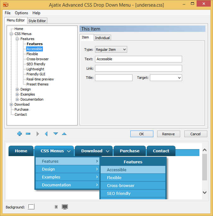Screen dimensions: 213x216
Task: Click the blue down arrow move icon
Action: click(56, 134)
